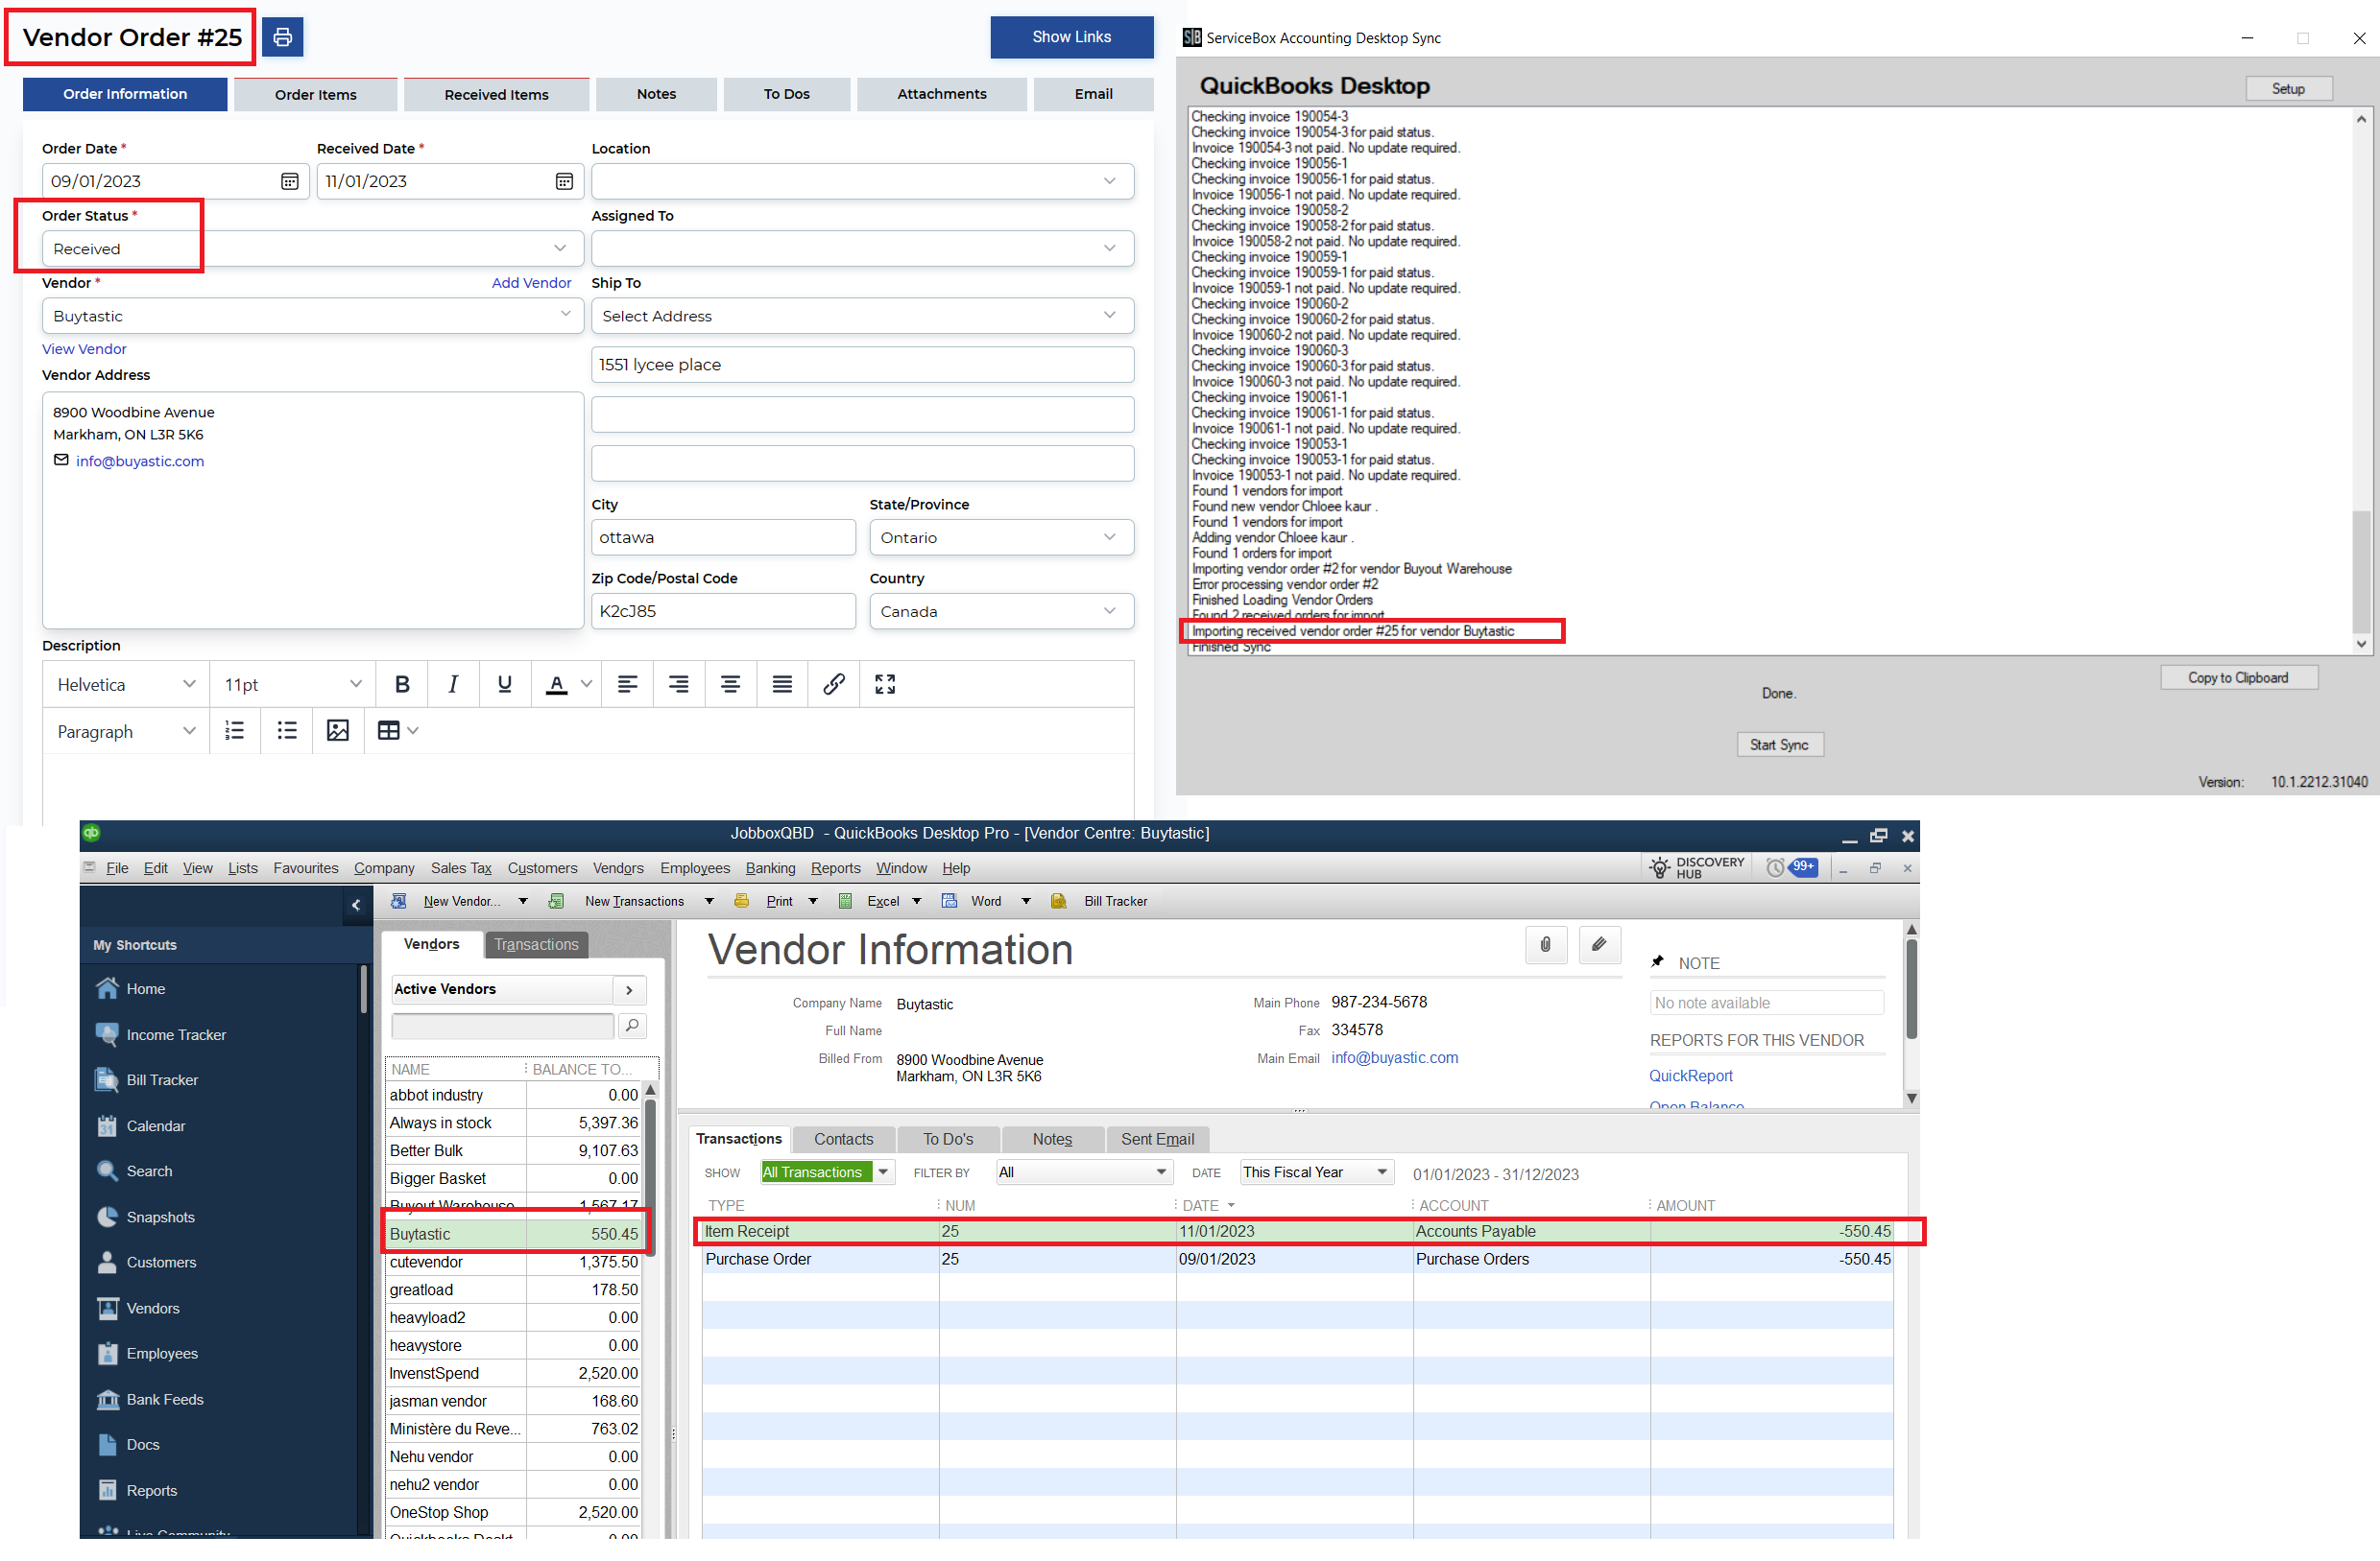Image resolution: width=2380 pixels, height=1561 pixels.
Task: Toggle bold formatting in the description editor
Action: [402, 683]
